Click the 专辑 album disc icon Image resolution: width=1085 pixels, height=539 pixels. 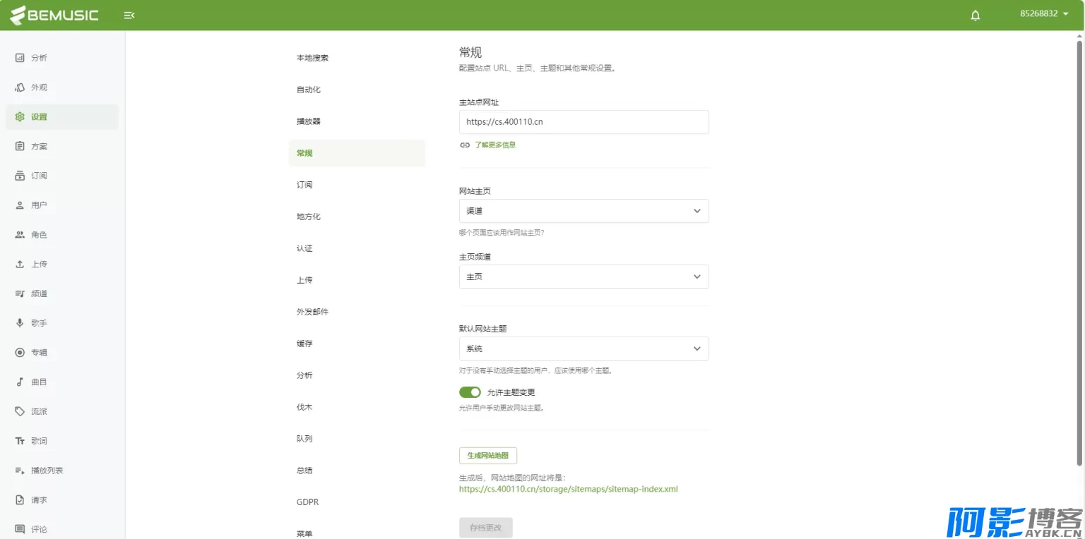point(20,353)
